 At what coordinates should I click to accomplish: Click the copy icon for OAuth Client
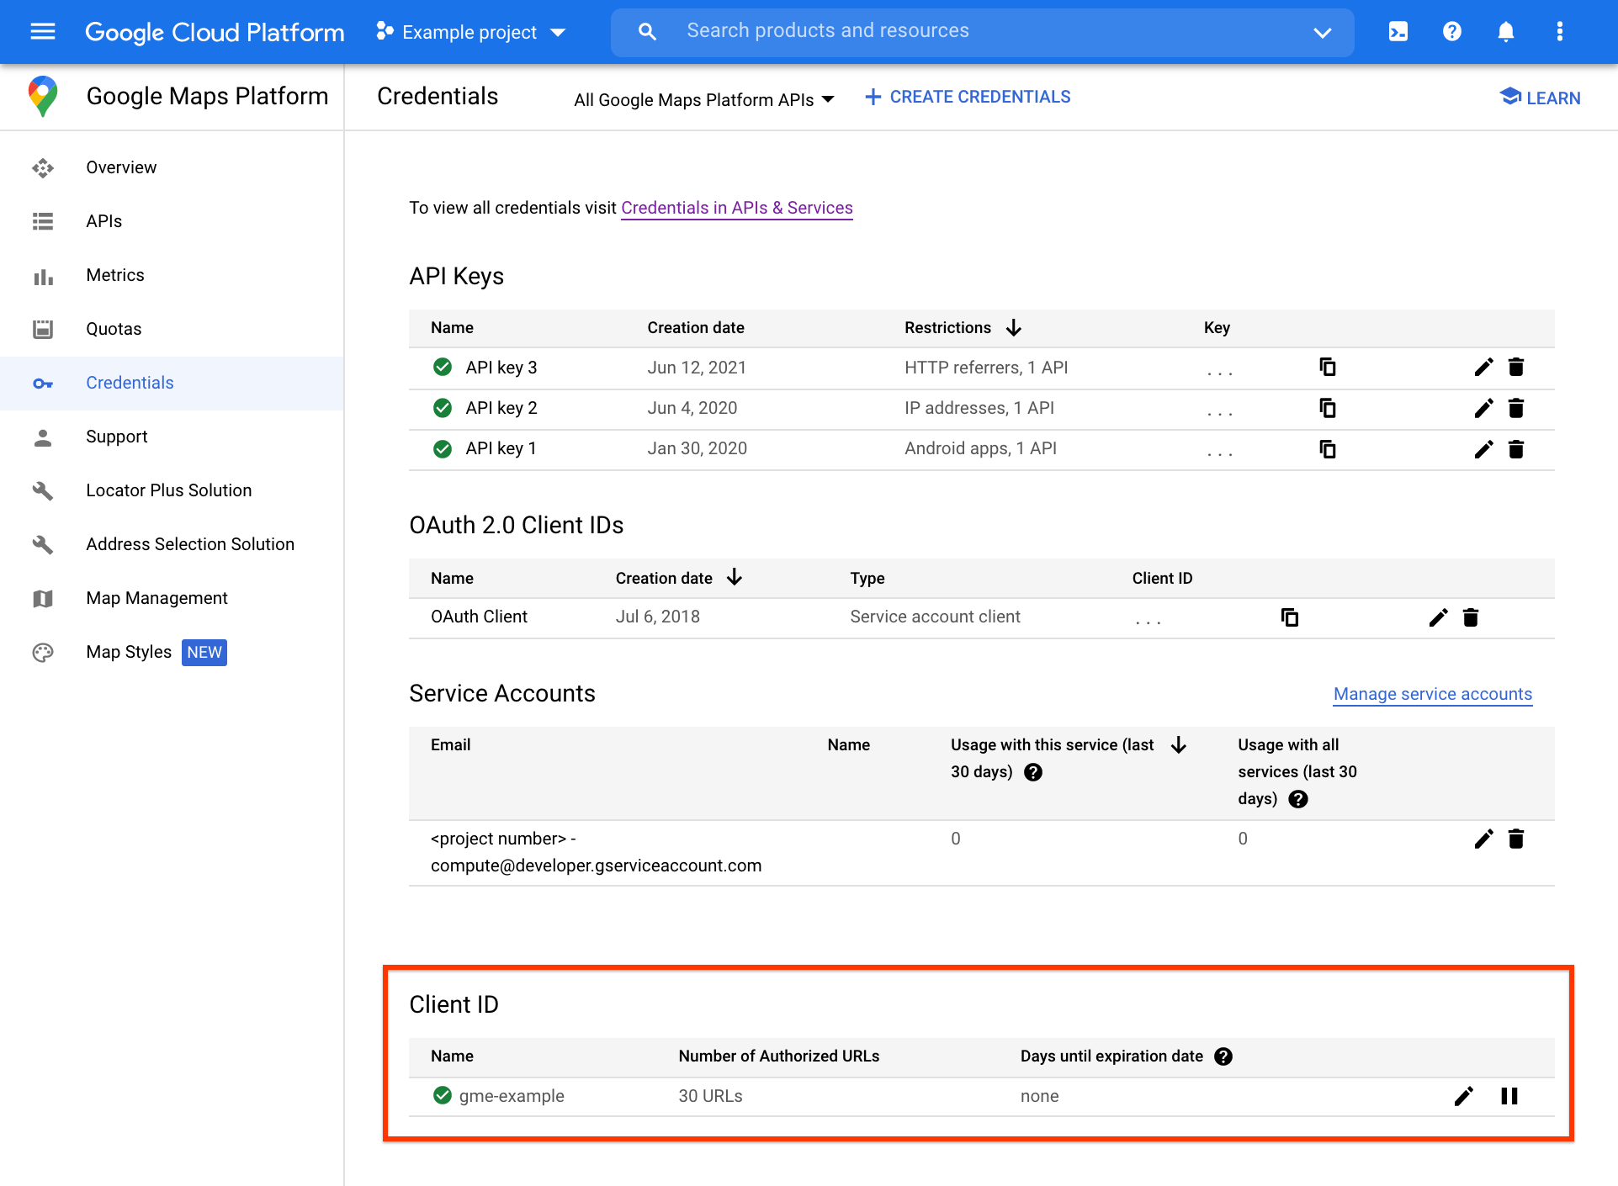1290,617
